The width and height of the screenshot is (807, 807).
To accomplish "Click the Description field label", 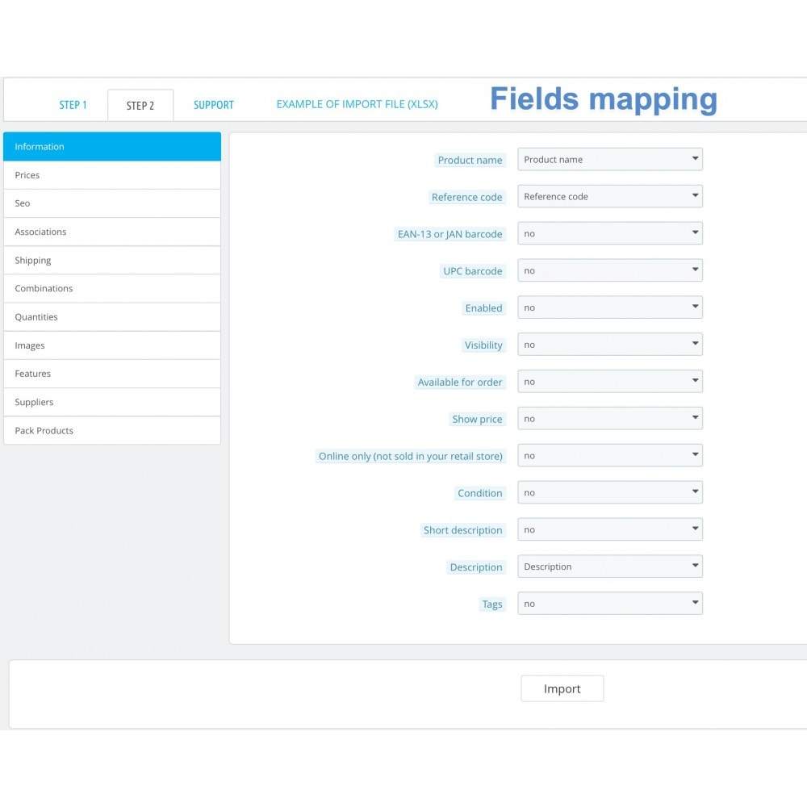I will click(x=476, y=567).
